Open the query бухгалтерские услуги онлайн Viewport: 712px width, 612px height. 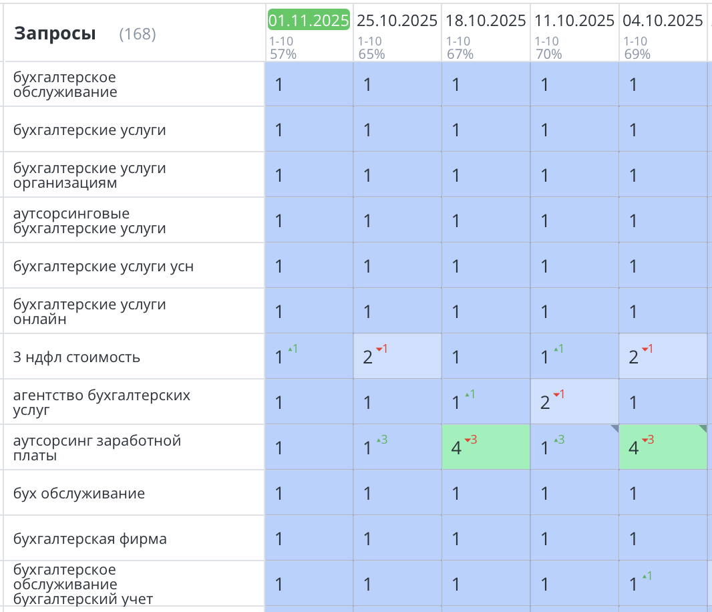pyautogui.click(x=90, y=311)
